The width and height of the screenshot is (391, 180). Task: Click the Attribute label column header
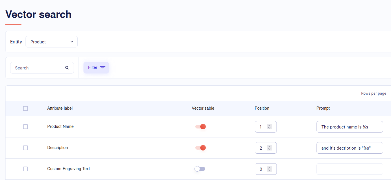pyautogui.click(x=60, y=108)
